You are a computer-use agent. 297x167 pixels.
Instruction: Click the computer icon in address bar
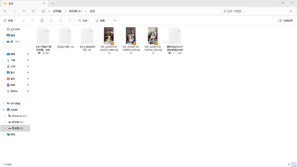pyautogui.click(x=43, y=11)
